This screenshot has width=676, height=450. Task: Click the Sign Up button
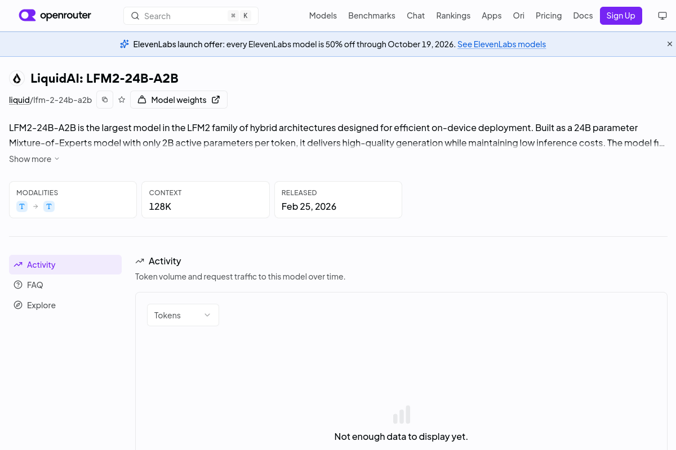click(x=621, y=16)
